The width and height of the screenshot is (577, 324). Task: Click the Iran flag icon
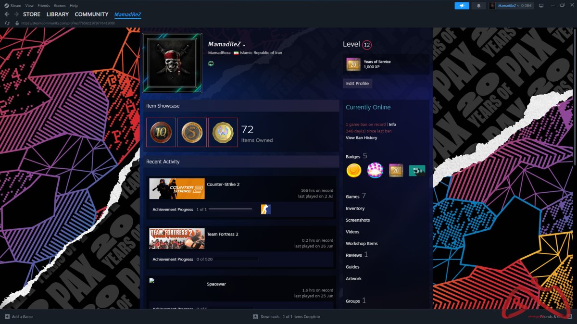click(x=236, y=53)
